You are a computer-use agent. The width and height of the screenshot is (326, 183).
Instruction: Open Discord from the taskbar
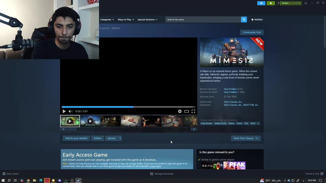(x=60, y=180)
